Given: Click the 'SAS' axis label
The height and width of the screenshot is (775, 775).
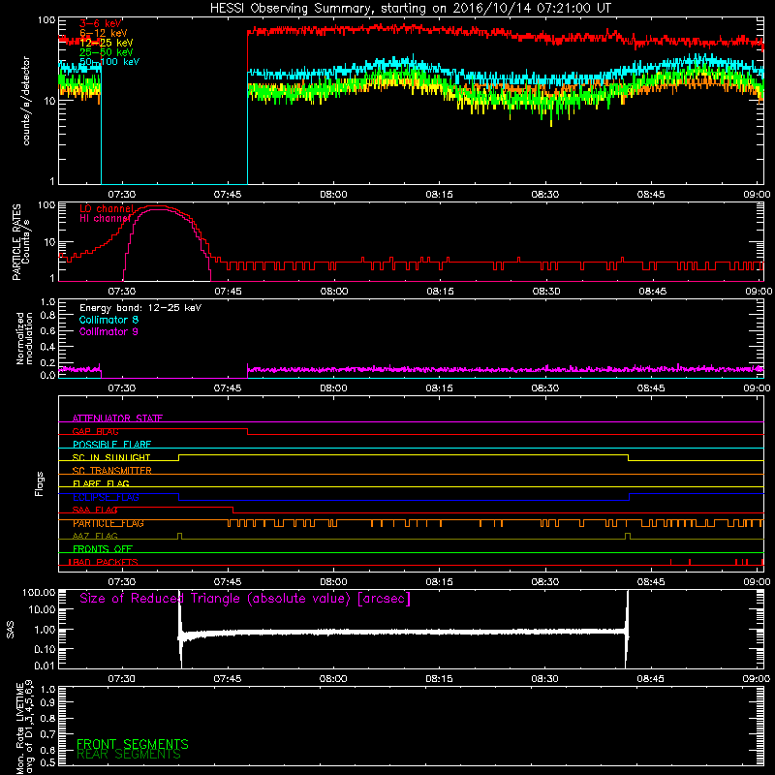Looking at the screenshot, I should point(11,629).
